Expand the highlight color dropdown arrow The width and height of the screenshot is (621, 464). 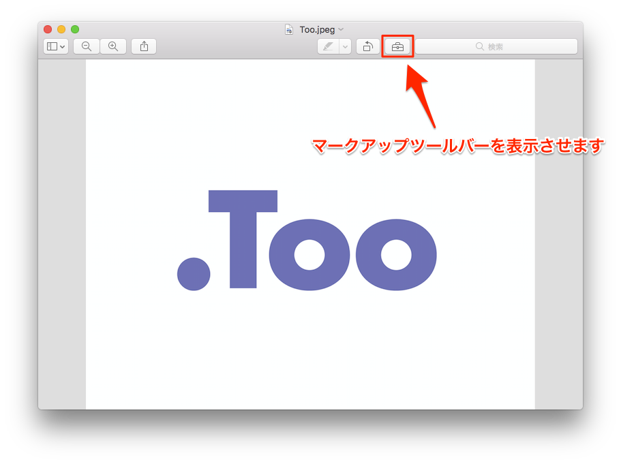click(x=346, y=46)
